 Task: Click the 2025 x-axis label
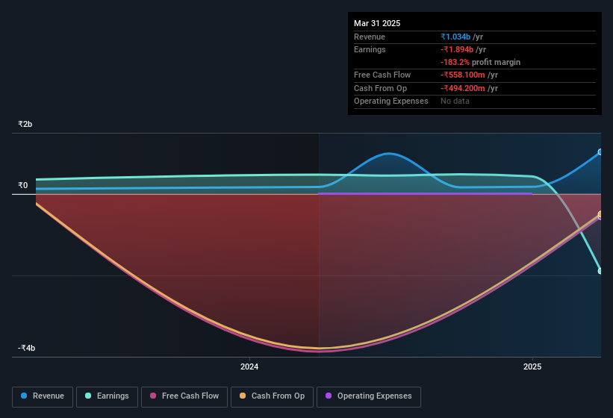click(532, 366)
